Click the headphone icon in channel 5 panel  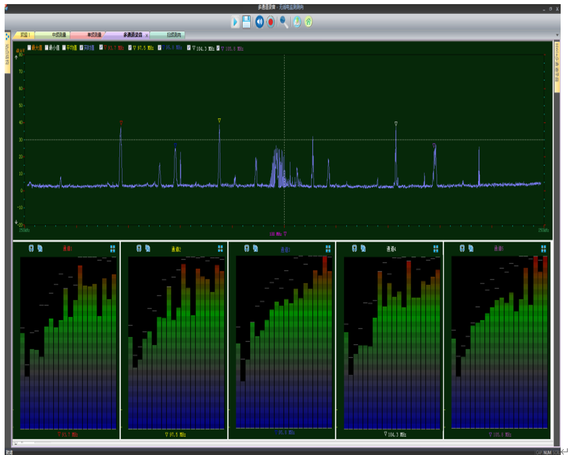pos(462,249)
